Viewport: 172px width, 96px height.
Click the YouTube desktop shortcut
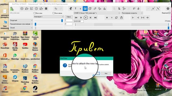tap(25, 45)
